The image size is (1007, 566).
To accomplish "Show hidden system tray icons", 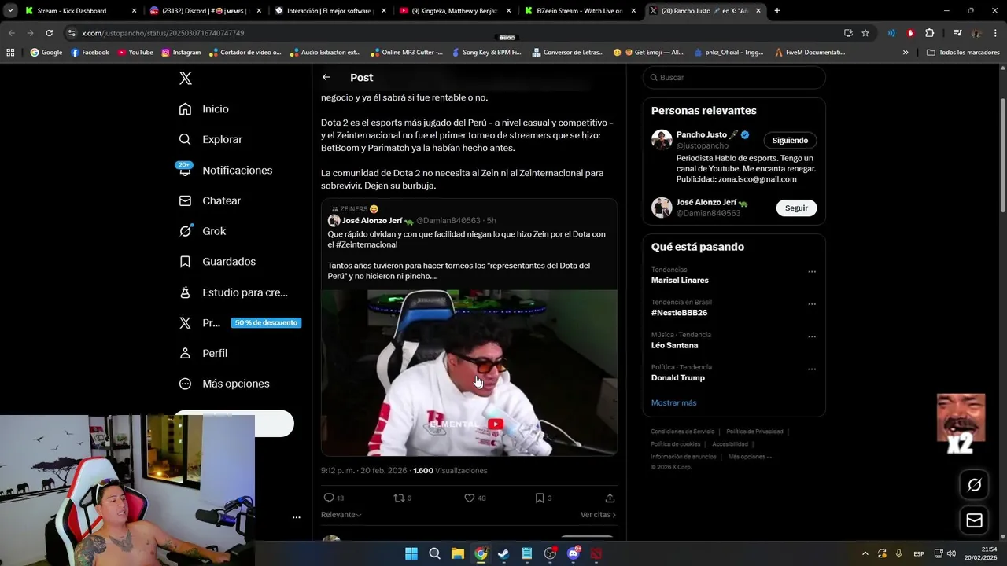I will click(x=865, y=553).
